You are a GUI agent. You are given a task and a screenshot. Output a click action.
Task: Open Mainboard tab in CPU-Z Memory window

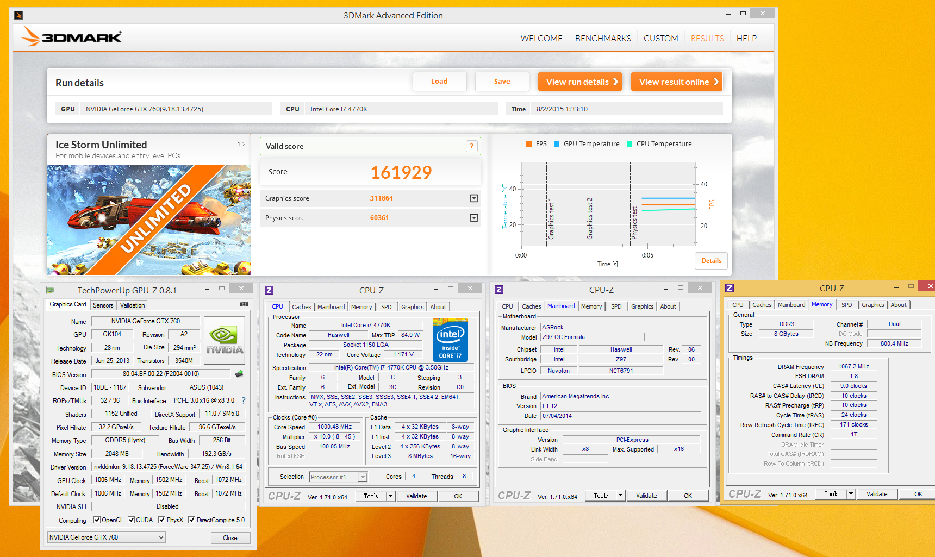click(791, 305)
